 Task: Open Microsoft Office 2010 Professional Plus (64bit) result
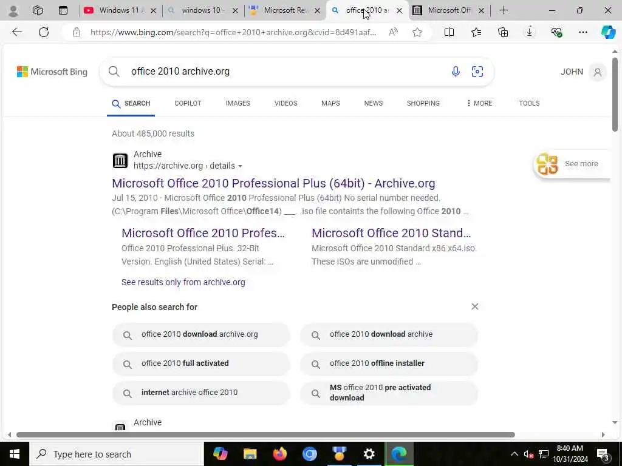click(x=273, y=183)
